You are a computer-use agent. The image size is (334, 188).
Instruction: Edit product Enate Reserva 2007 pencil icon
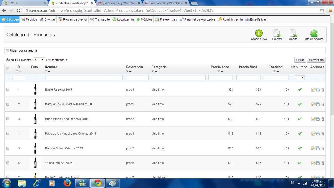click(x=313, y=90)
